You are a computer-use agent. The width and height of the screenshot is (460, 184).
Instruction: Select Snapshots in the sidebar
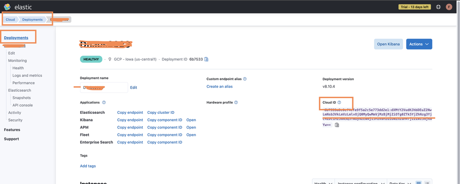pos(22,98)
